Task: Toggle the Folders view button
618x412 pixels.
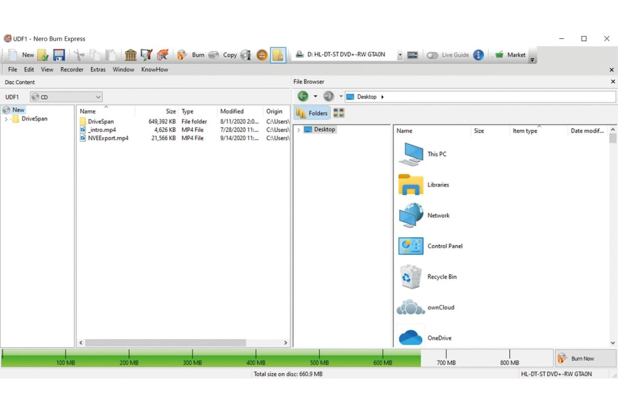Action: pyautogui.click(x=312, y=113)
